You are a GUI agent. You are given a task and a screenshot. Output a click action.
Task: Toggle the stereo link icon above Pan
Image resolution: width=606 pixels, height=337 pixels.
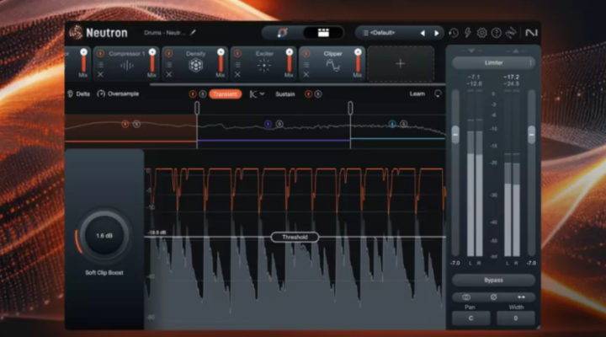pyautogui.click(x=466, y=297)
